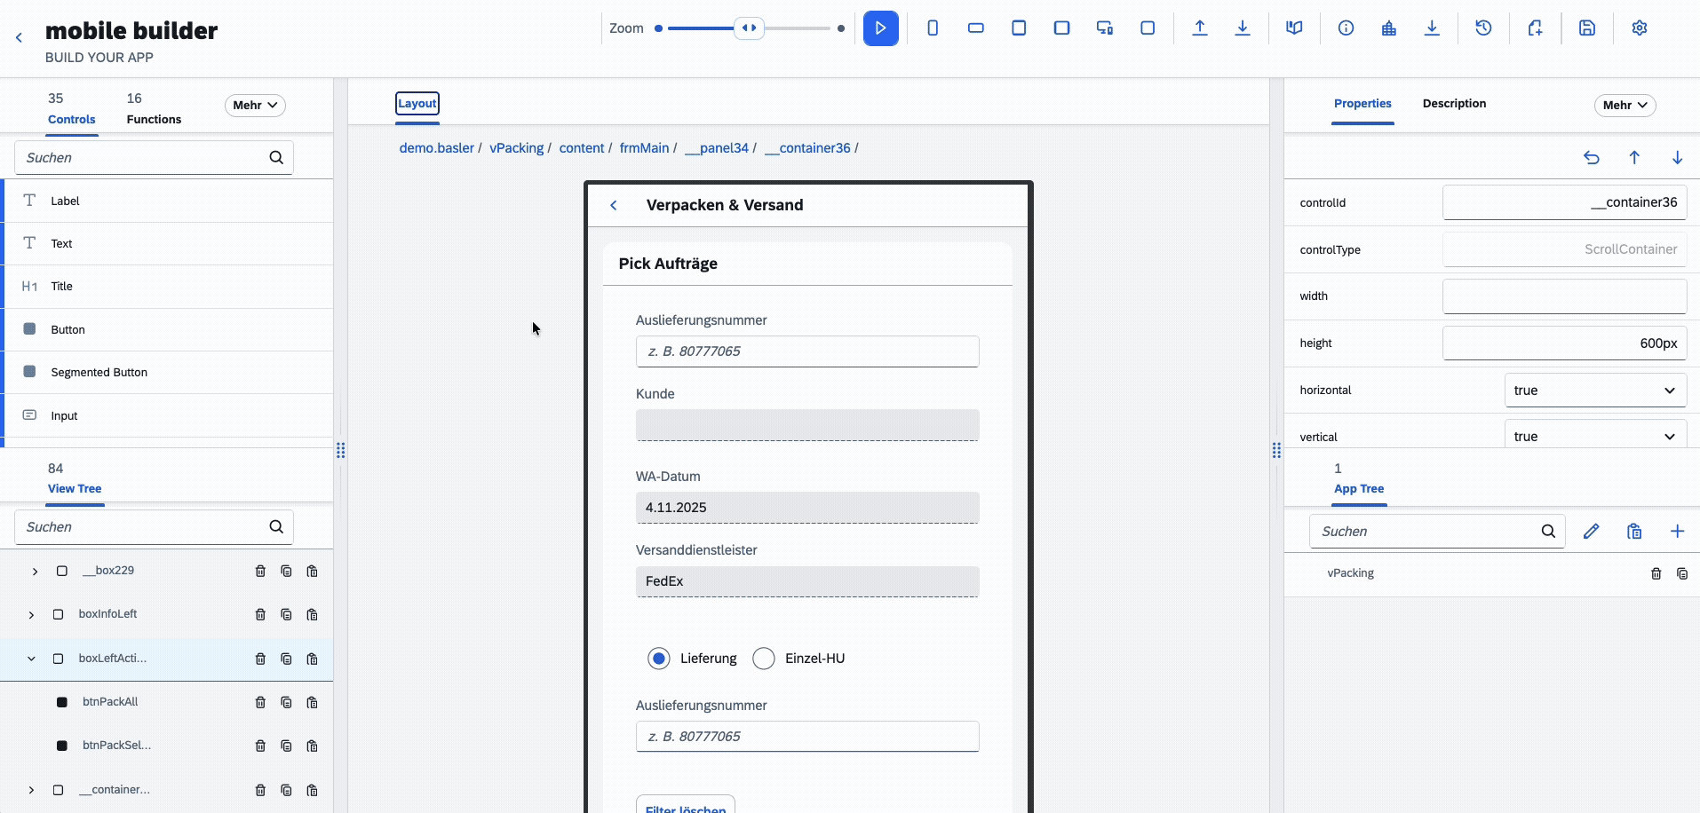Image resolution: width=1700 pixels, height=813 pixels.
Task: Click the Zoom slider handle
Action: (x=749, y=28)
